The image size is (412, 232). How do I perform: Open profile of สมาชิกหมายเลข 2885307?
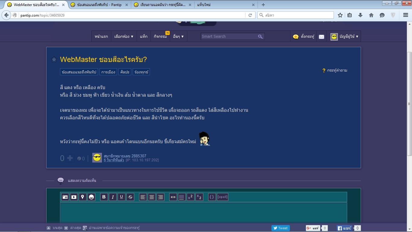click(125, 156)
